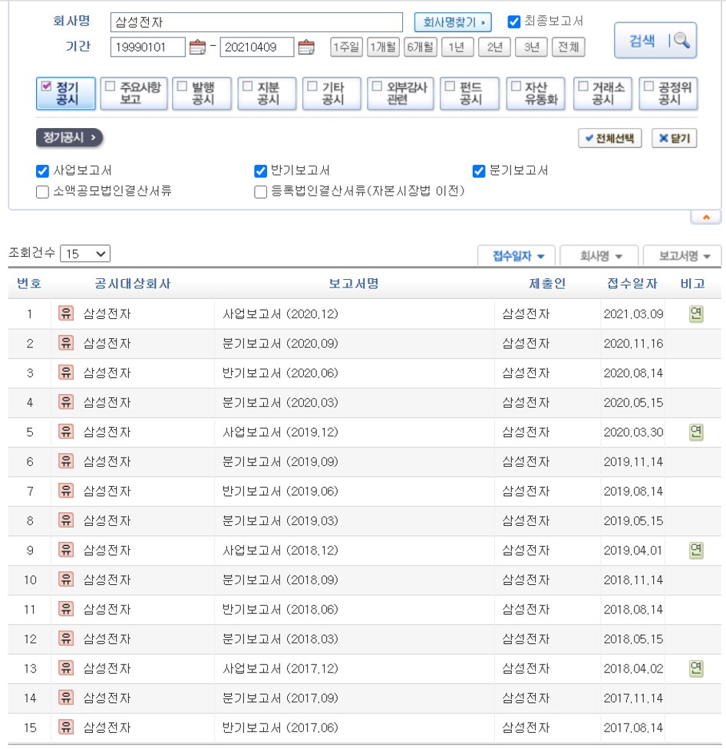Screen dimensions: 726x749
Task: Check the 등록법인결산서류(자본시장법 이전) checkbox
Action: click(x=261, y=192)
